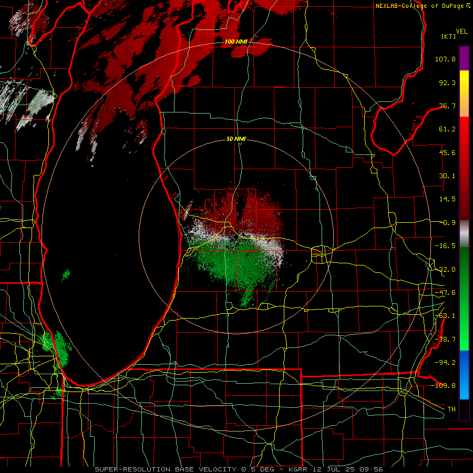Select the -78.7 scale value
Screen dimensions: 473x473
(445, 340)
